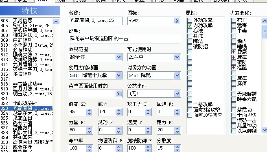Image resolution: width=267 pixels, height=152 pixels.
Task: Check 二格攻擊 attribute box
Action: click(190, 104)
